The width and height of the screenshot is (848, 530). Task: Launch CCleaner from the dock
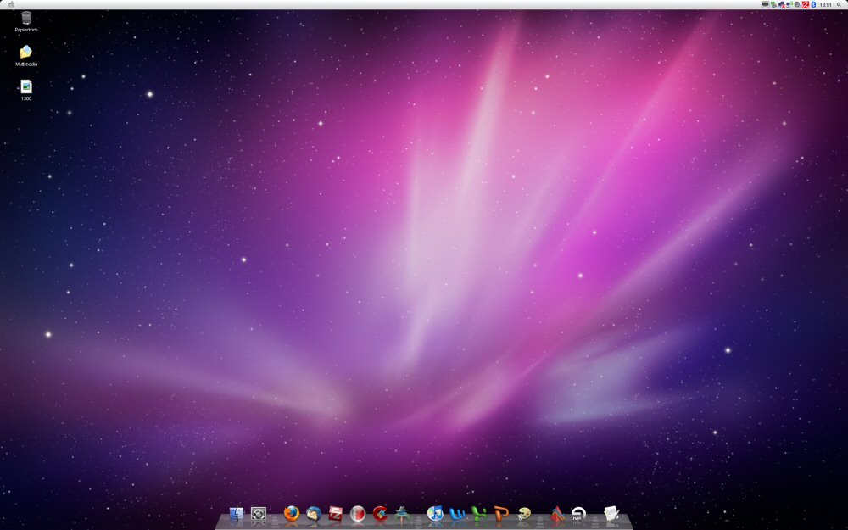[380, 514]
